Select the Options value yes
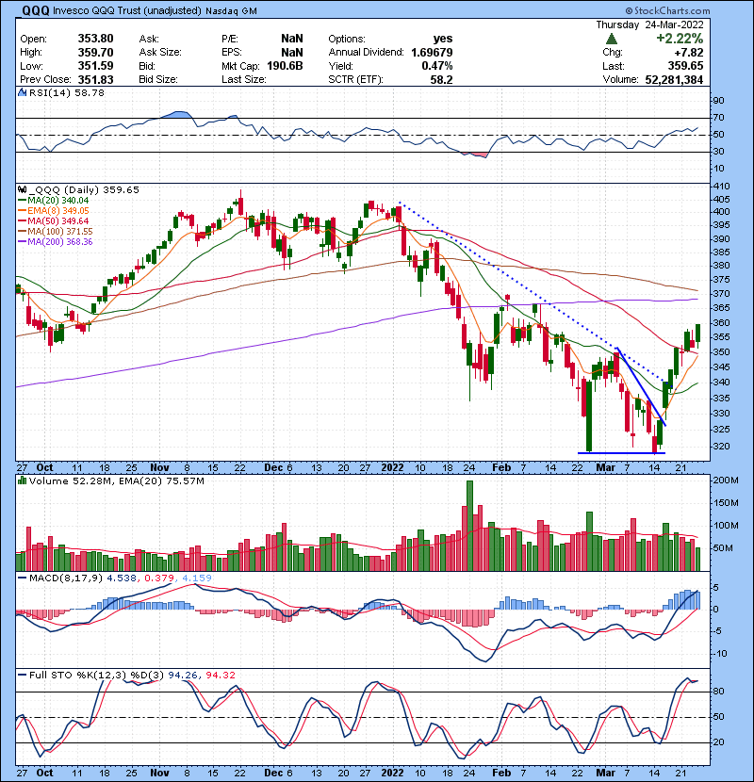Viewport: 754px width, 782px height. click(x=443, y=39)
